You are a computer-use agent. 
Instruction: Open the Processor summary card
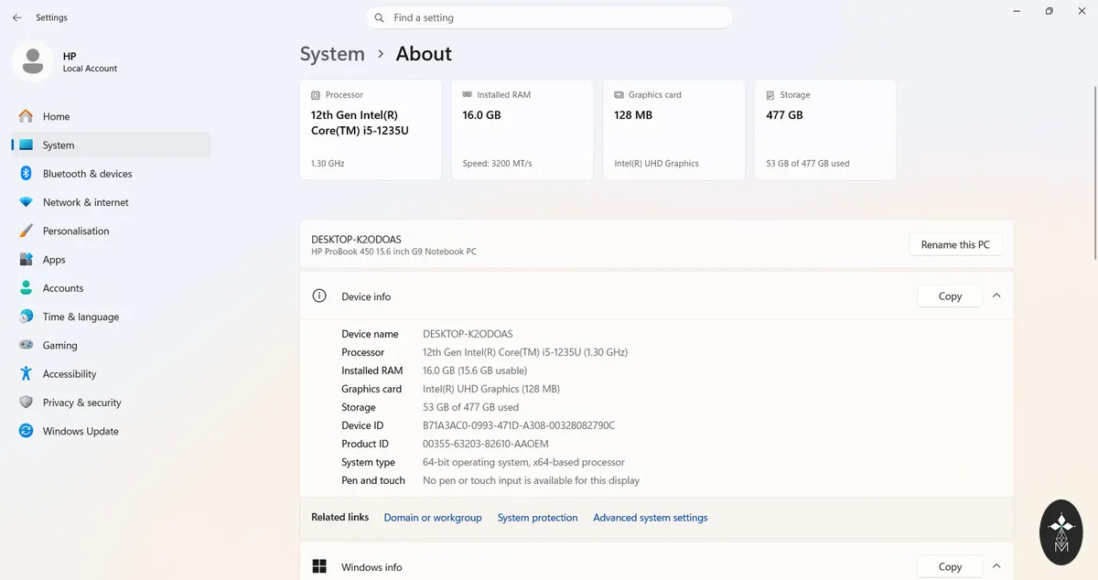[x=371, y=130]
